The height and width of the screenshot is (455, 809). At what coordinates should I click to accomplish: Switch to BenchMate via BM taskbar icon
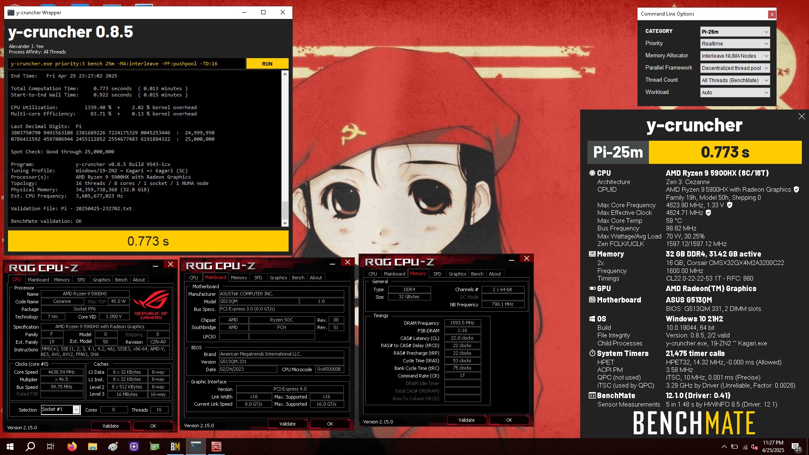pos(175,447)
